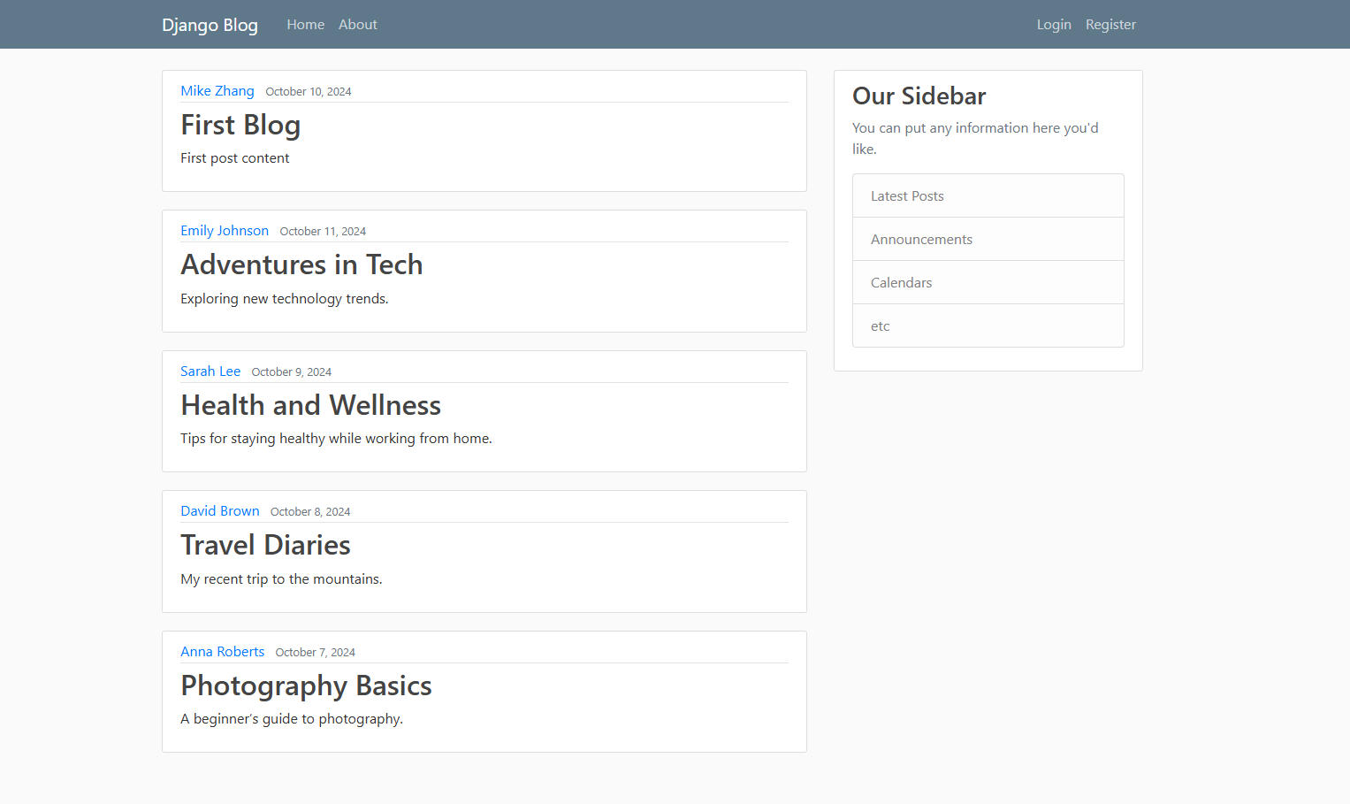Select Calendars in the sidebar

[901, 282]
